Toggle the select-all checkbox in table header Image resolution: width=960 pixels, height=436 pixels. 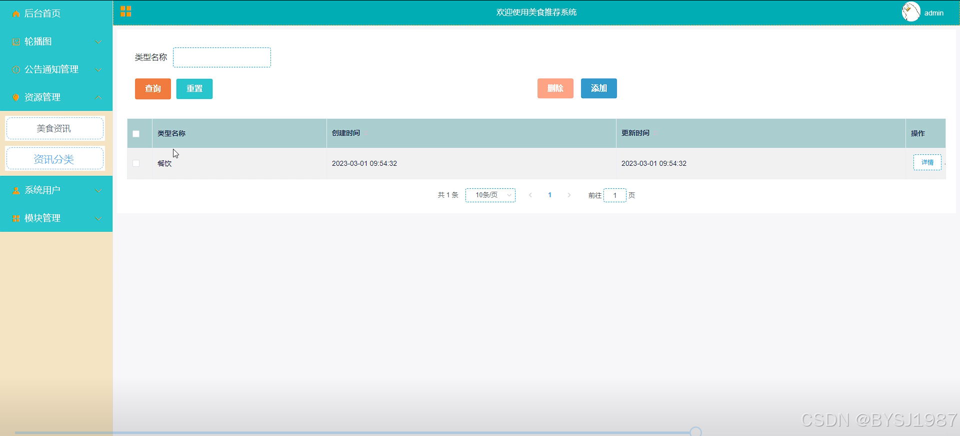click(136, 134)
